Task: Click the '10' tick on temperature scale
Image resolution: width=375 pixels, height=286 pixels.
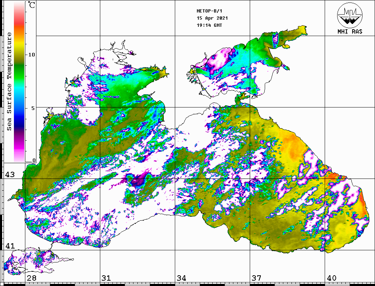Action: [x=31, y=55]
